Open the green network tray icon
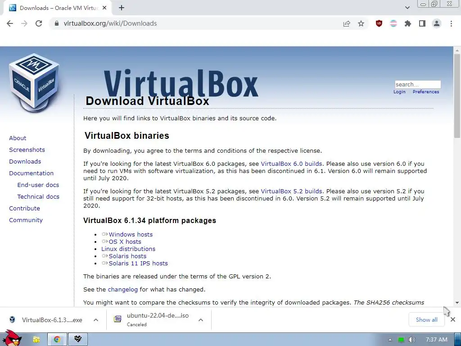The image size is (461, 346). (401, 340)
